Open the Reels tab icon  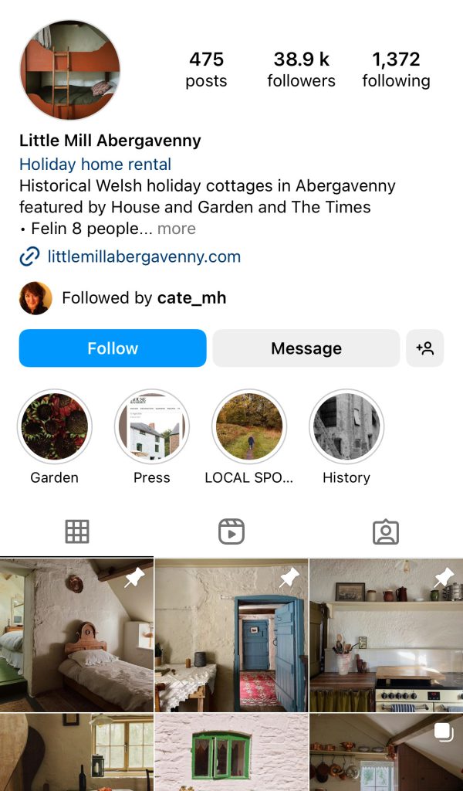231,531
